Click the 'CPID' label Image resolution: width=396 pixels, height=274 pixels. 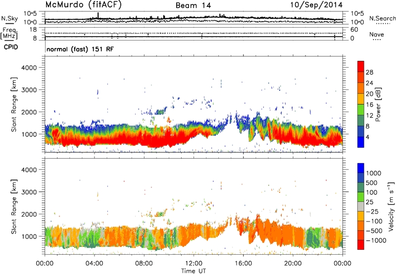pyautogui.click(x=11, y=47)
